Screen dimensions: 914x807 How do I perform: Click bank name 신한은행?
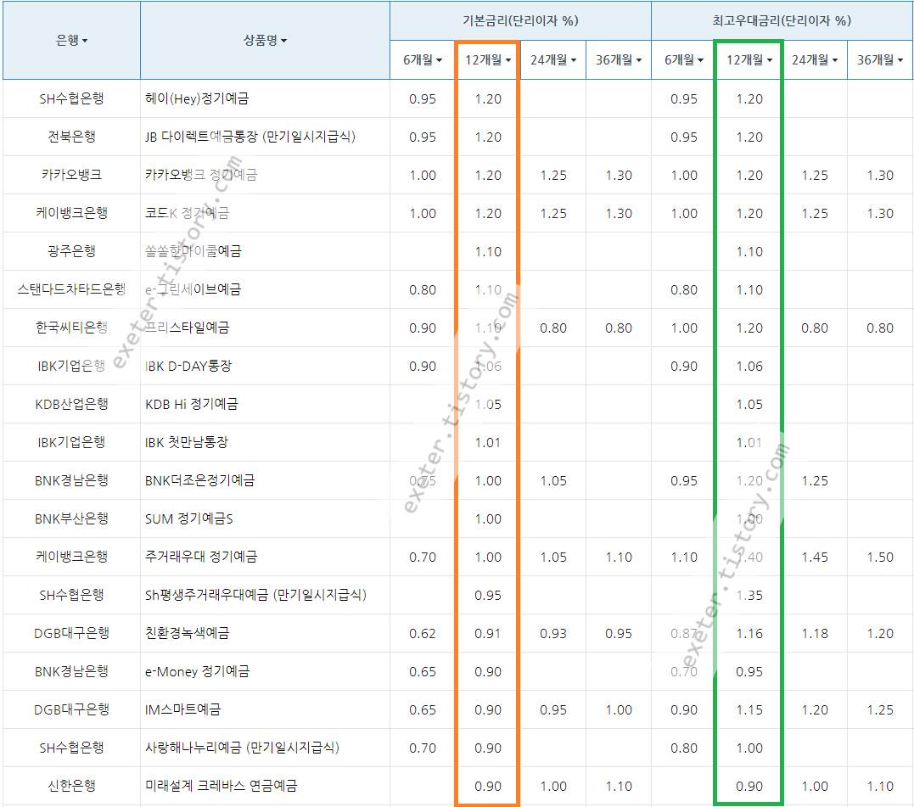tap(71, 786)
